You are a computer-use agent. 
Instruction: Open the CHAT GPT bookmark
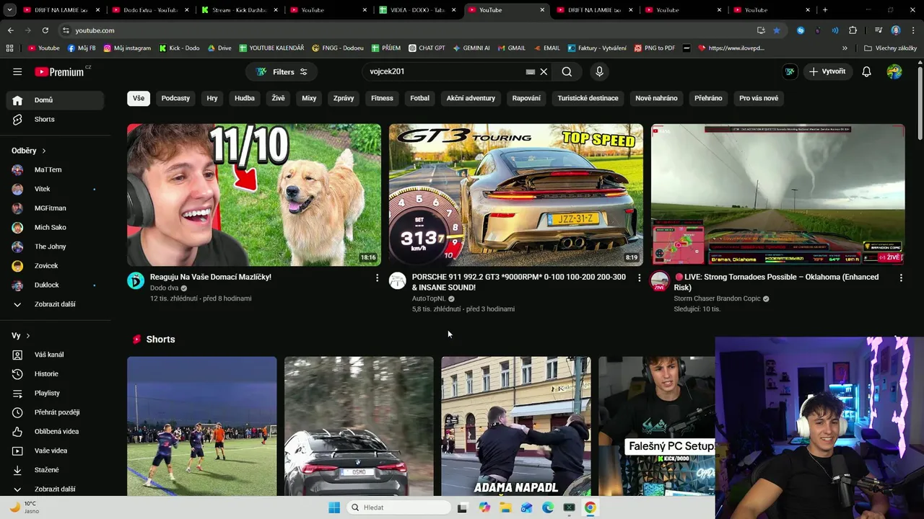coord(427,48)
